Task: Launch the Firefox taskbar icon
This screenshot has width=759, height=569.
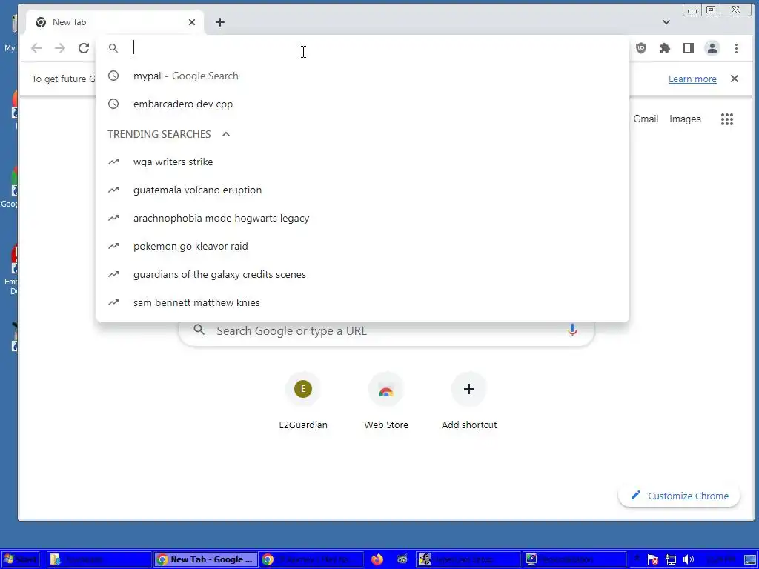Action: 377,559
